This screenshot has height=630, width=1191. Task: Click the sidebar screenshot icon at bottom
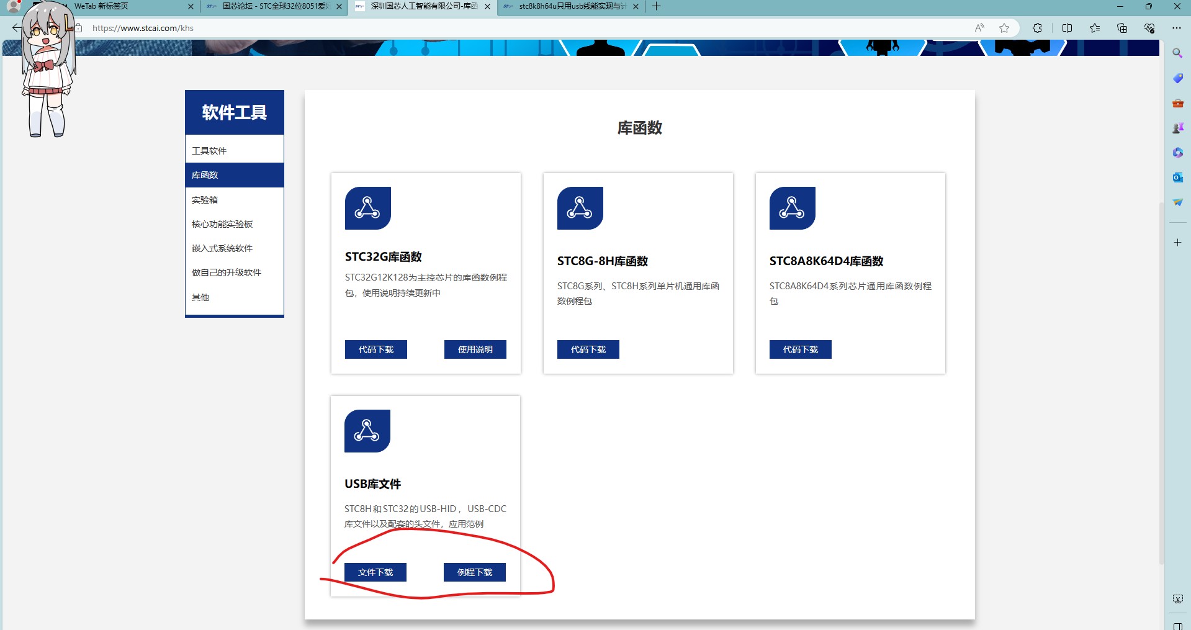click(1177, 599)
